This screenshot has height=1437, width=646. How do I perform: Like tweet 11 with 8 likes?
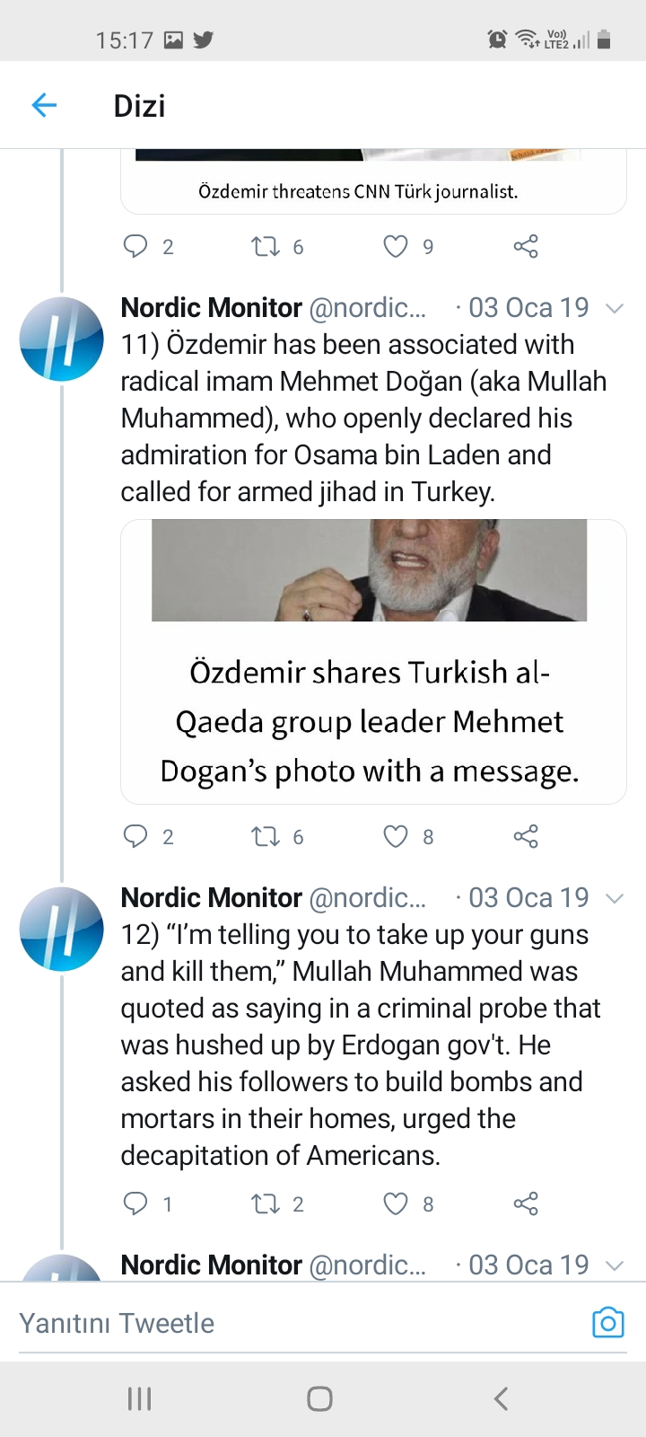tap(396, 836)
